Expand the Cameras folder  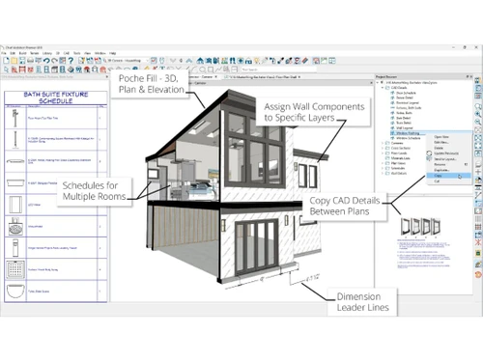[383, 143]
